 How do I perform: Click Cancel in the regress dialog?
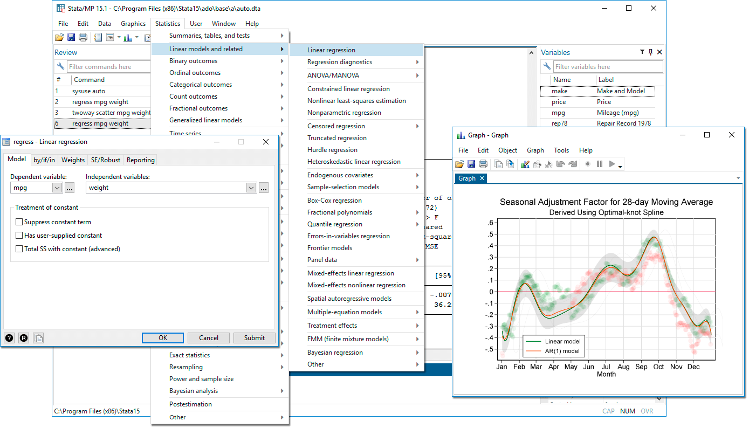coord(209,338)
